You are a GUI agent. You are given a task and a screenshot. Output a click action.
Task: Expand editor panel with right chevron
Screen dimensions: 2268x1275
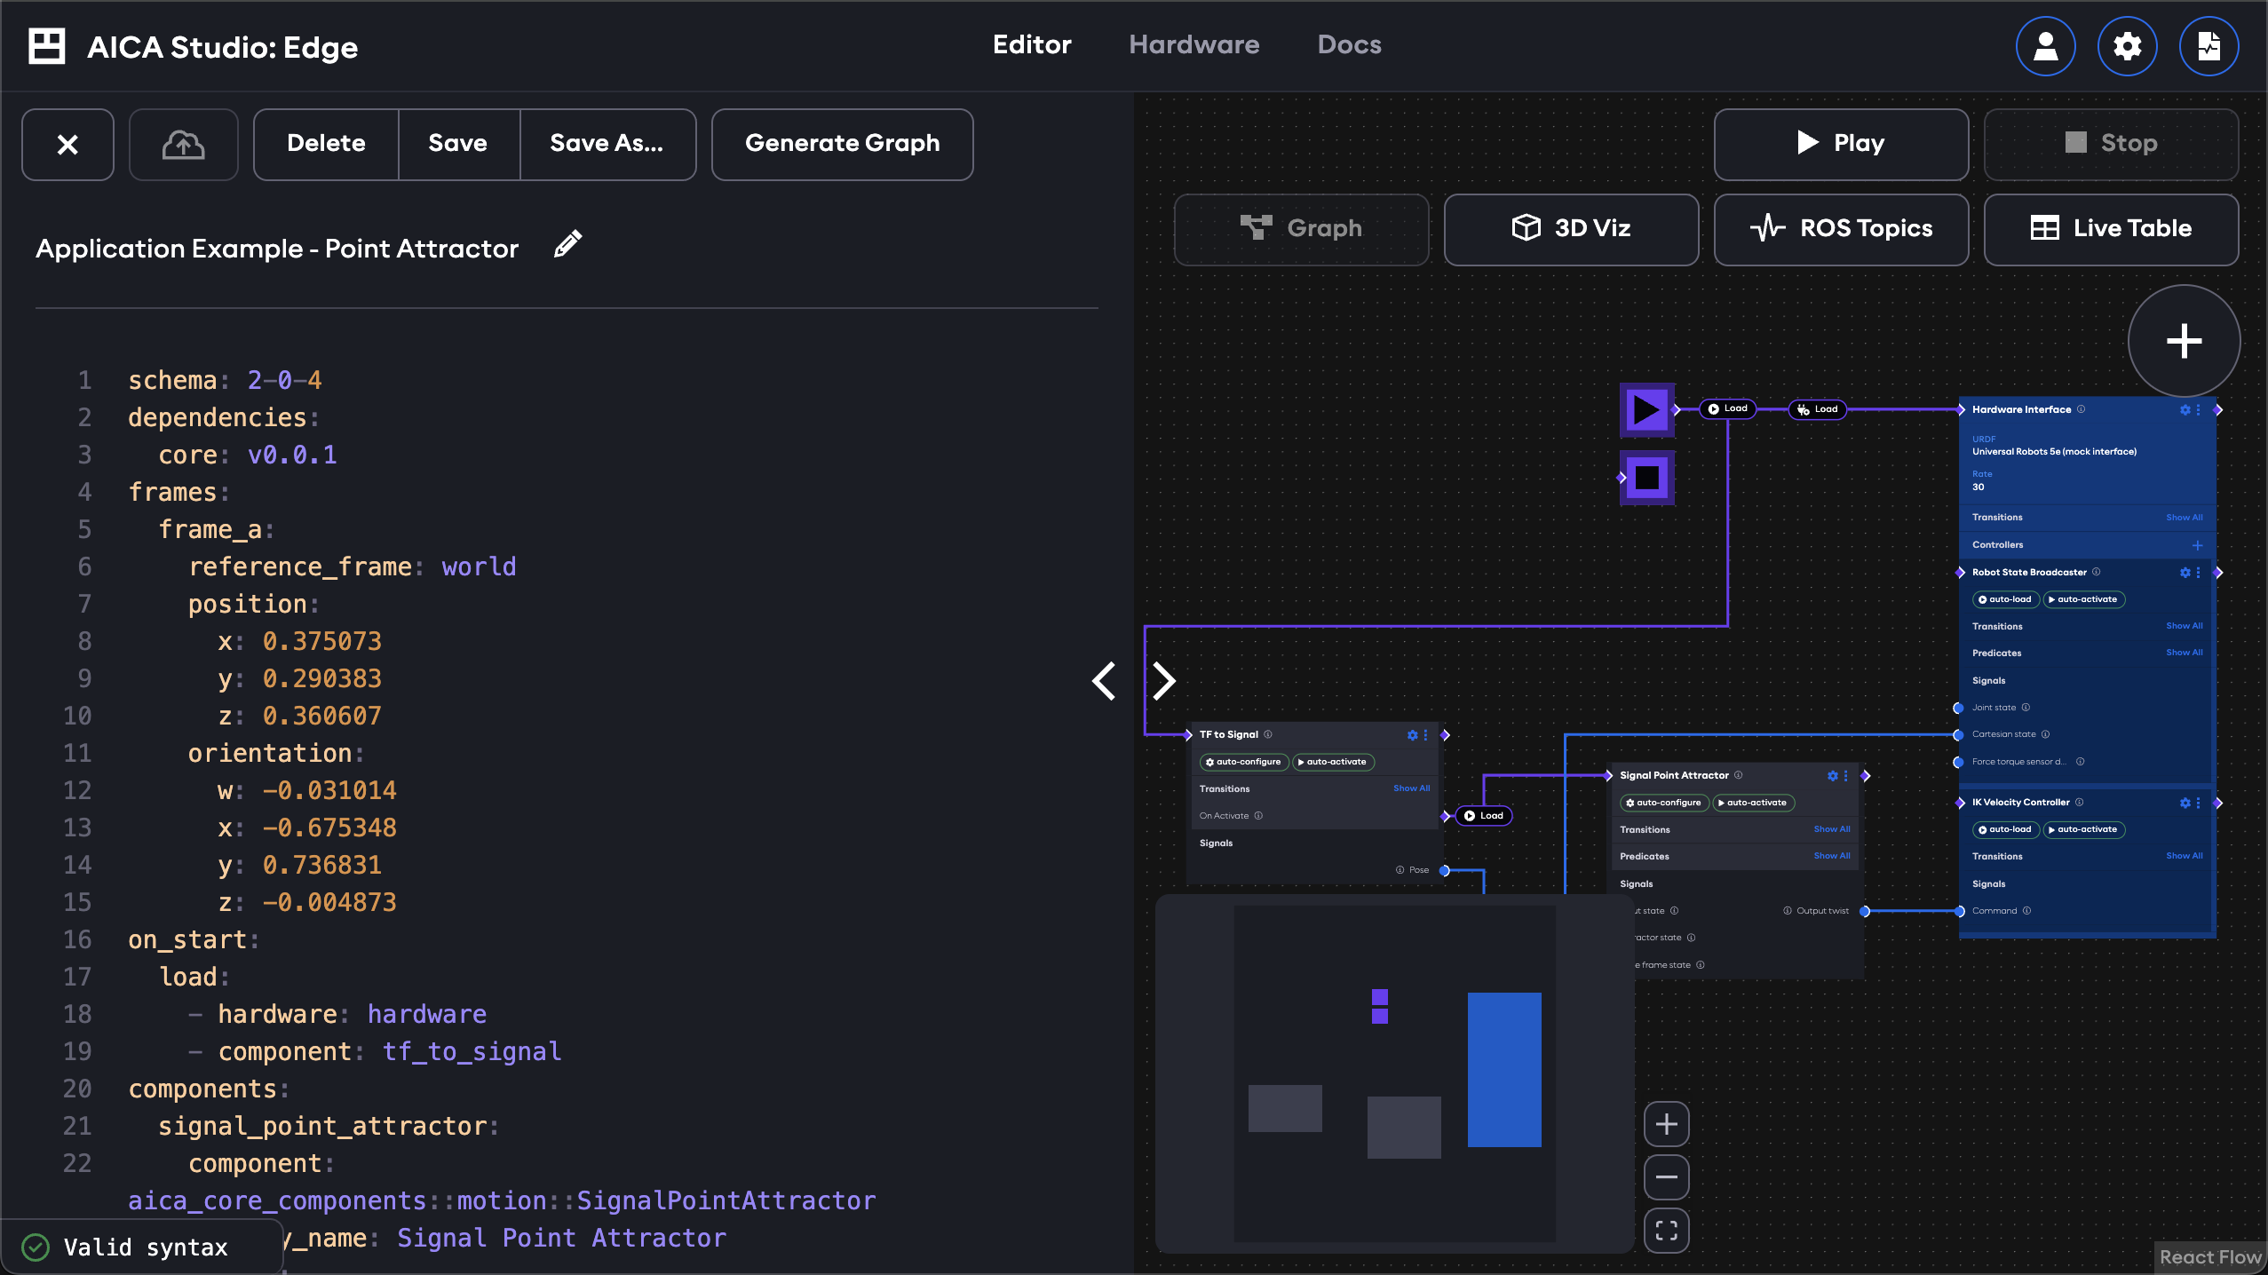pos(1163,681)
